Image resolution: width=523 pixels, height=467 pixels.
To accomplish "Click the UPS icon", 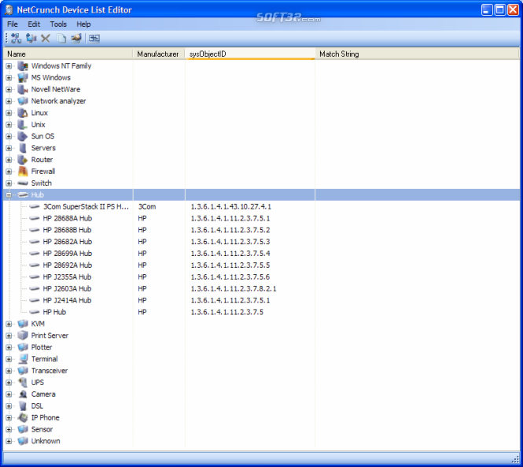I will point(23,382).
